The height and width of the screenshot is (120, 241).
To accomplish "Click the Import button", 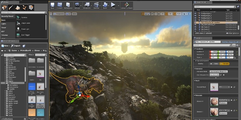I will 16,46.
